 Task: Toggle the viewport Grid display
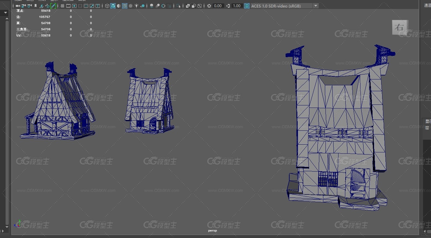pos(62,6)
